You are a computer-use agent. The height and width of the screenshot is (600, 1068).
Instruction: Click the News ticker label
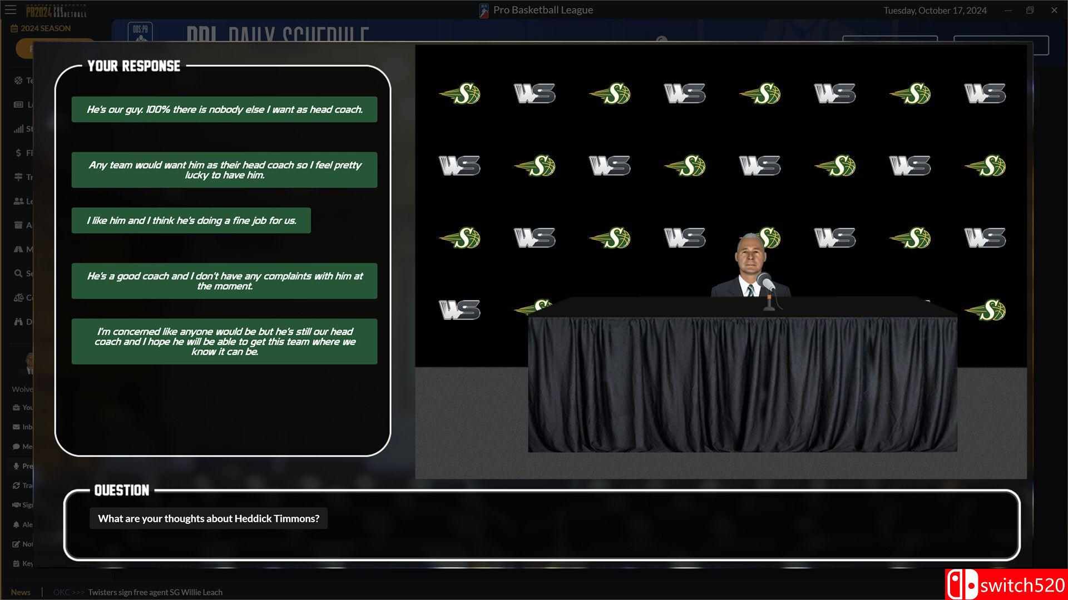[21, 592]
